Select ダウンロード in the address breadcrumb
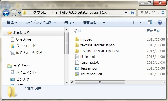168x101 pixels. coord(43,12)
